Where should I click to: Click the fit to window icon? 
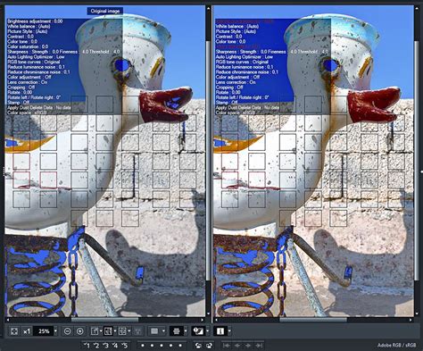pos(13,331)
